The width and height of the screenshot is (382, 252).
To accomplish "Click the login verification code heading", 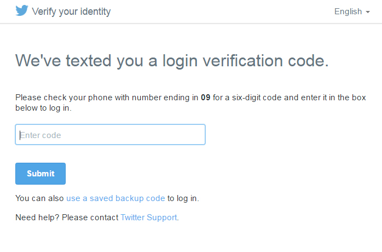I will pyautogui.click(x=172, y=60).
